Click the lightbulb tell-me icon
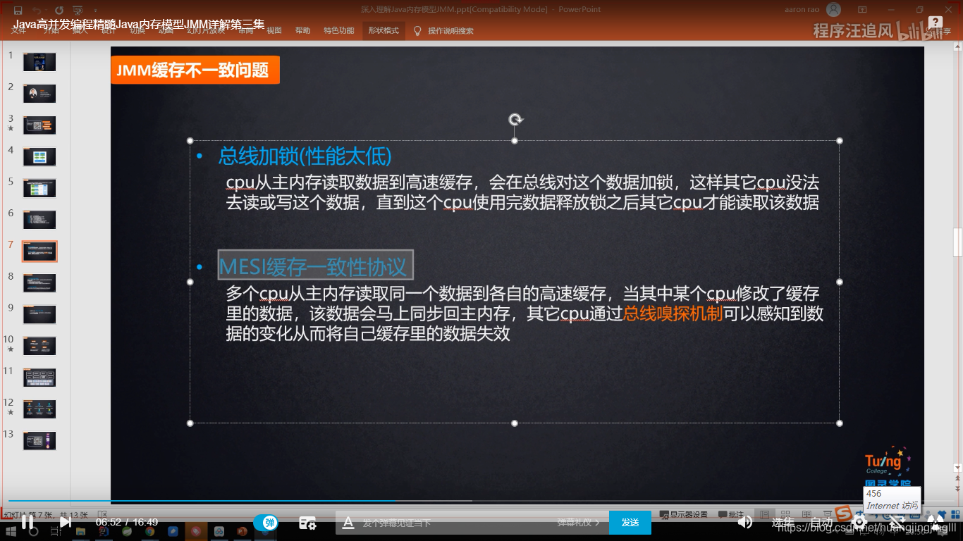The width and height of the screenshot is (963, 541). [x=417, y=30]
